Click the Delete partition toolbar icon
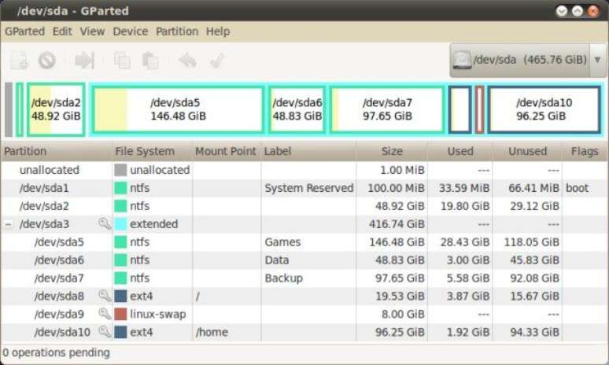Image resolution: width=609 pixels, height=365 pixels. coord(46,61)
